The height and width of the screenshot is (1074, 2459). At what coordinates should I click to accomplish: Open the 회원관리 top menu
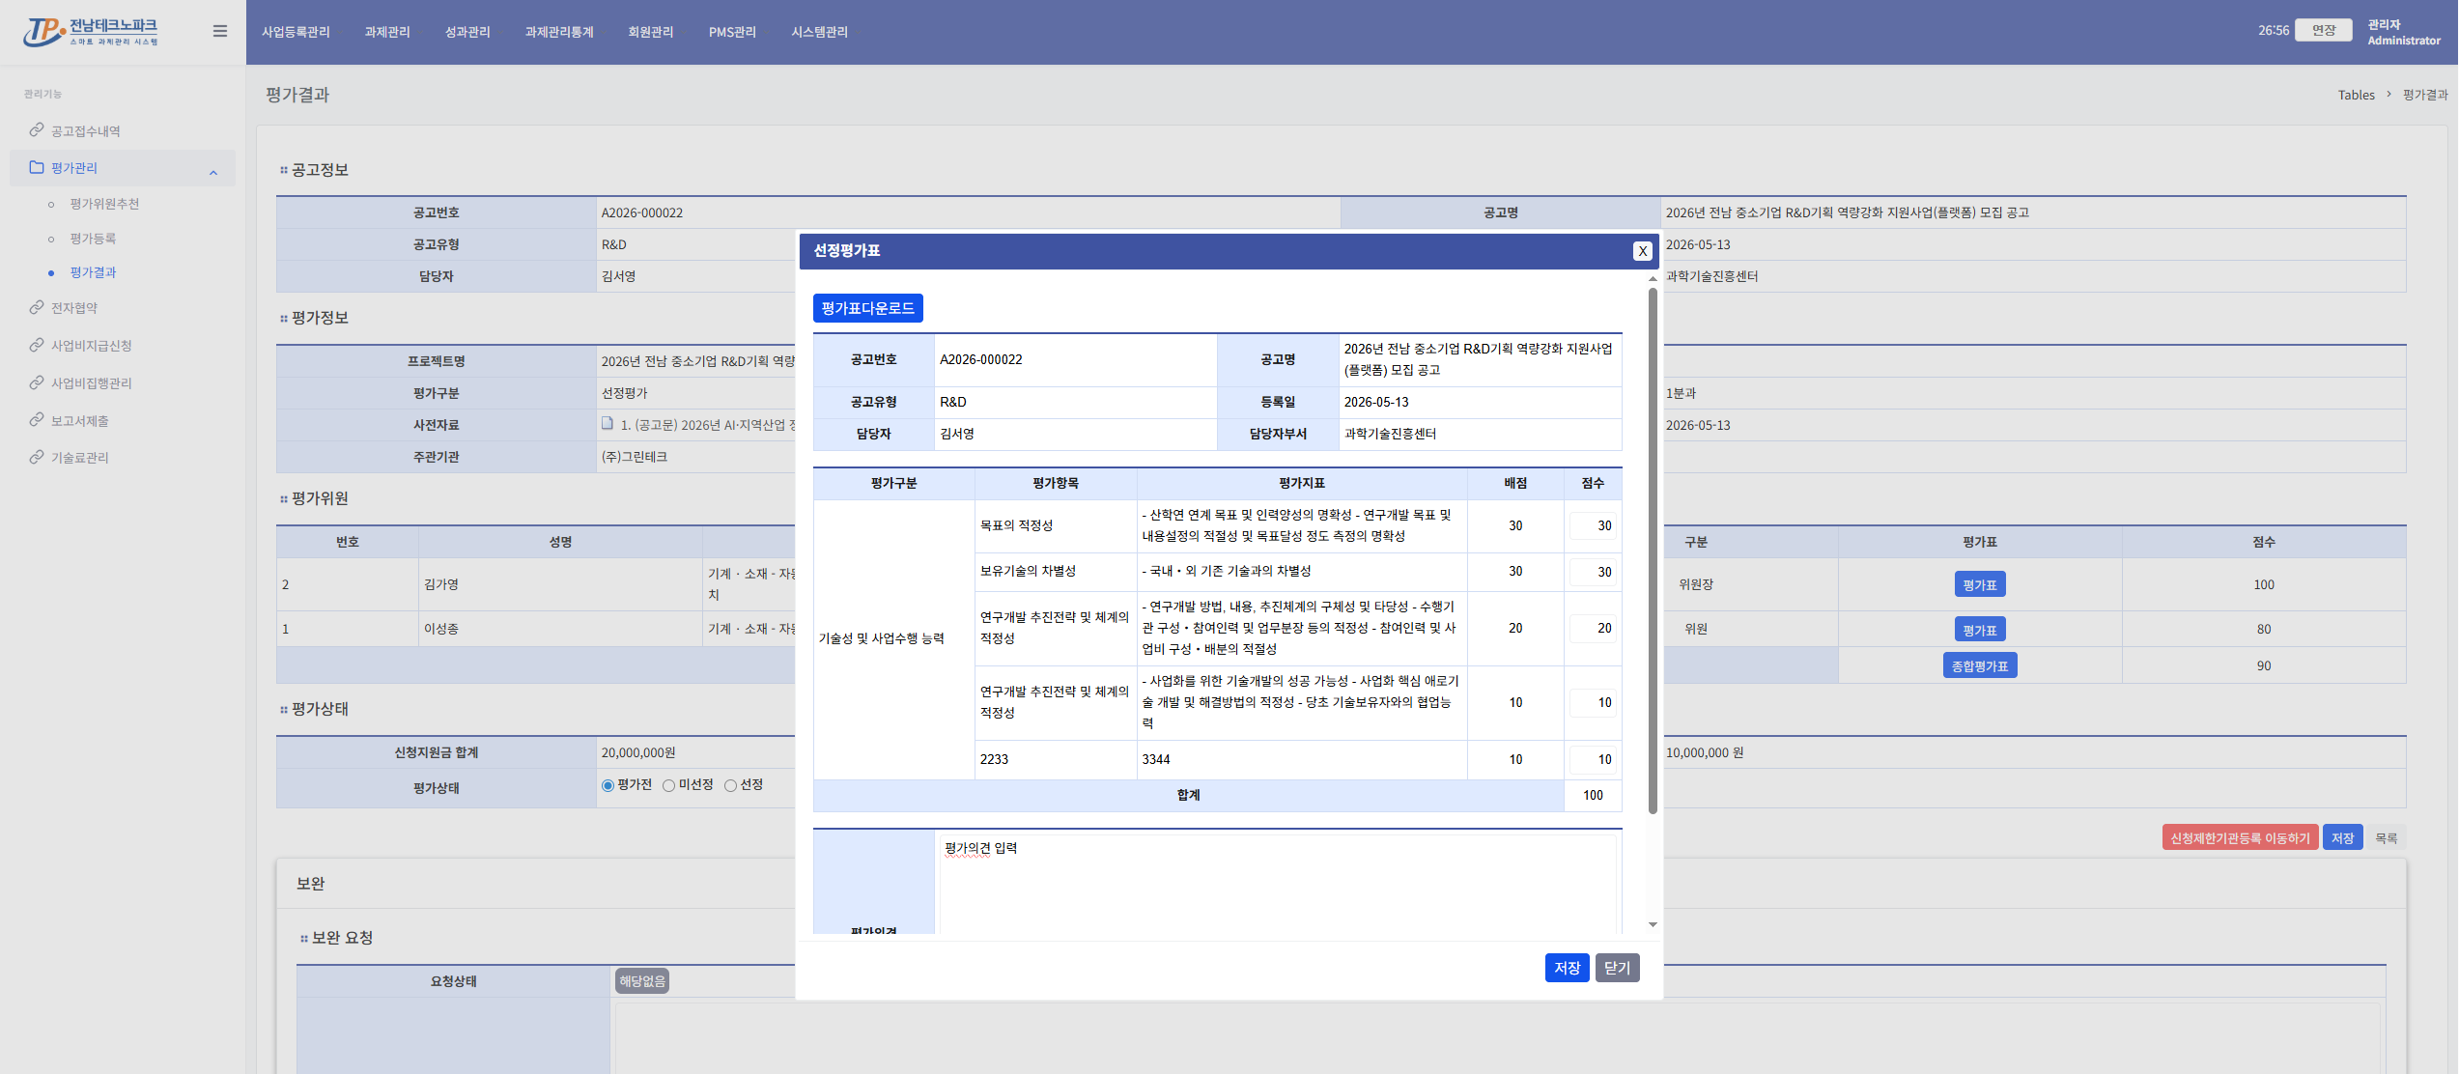pos(651,32)
